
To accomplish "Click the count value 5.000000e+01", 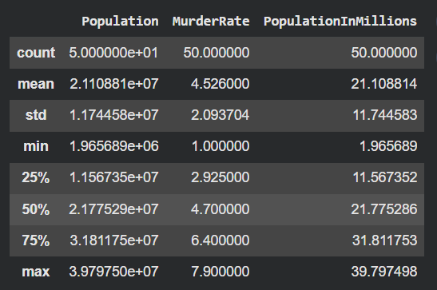I will (113, 53).
